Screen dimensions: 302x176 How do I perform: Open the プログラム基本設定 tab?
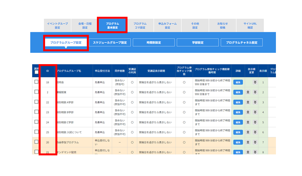click(x=112, y=25)
